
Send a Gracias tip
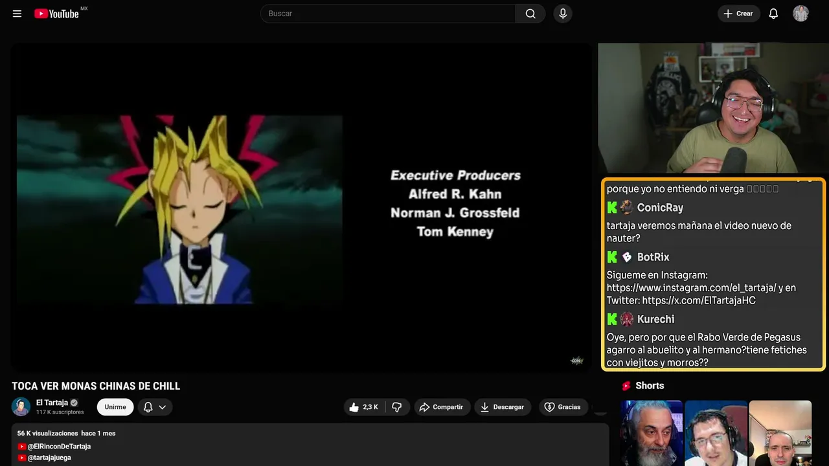click(562, 407)
